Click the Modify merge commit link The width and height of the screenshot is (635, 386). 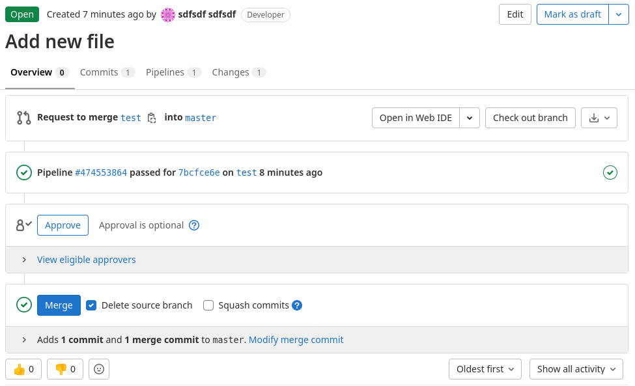pyautogui.click(x=296, y=340)
